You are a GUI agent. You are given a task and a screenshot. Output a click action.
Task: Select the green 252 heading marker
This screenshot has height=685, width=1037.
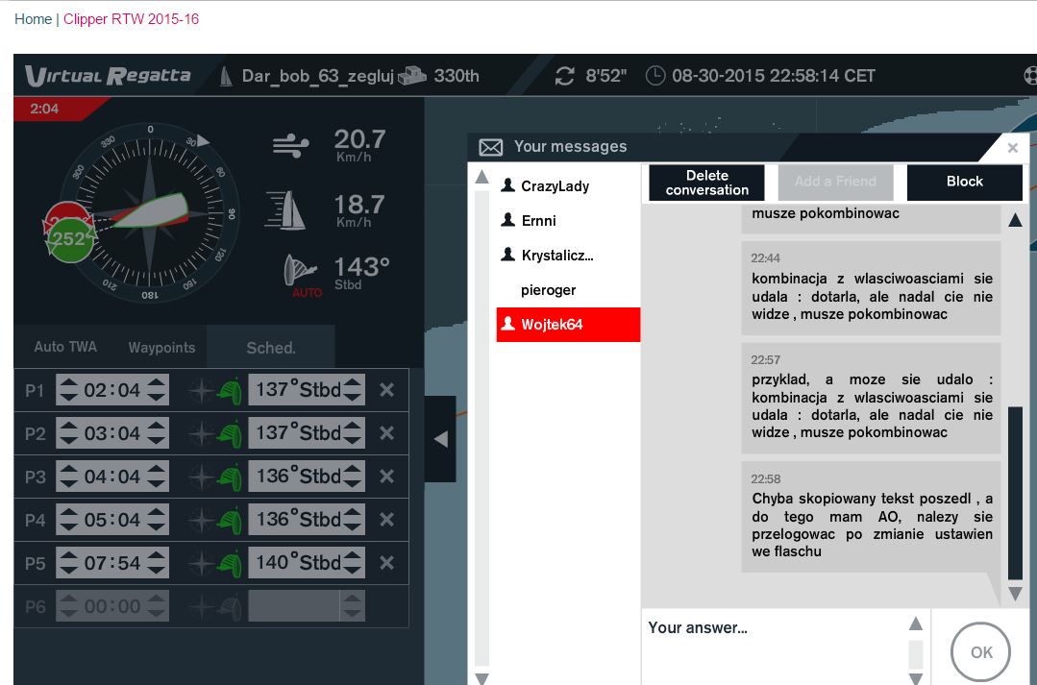point(69,239)
